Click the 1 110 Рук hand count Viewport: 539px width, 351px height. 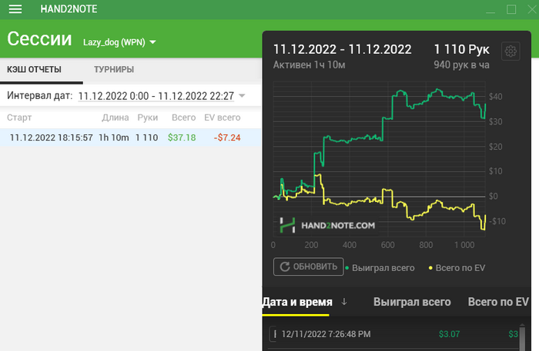pyautogui.click(x=461, y=49)
